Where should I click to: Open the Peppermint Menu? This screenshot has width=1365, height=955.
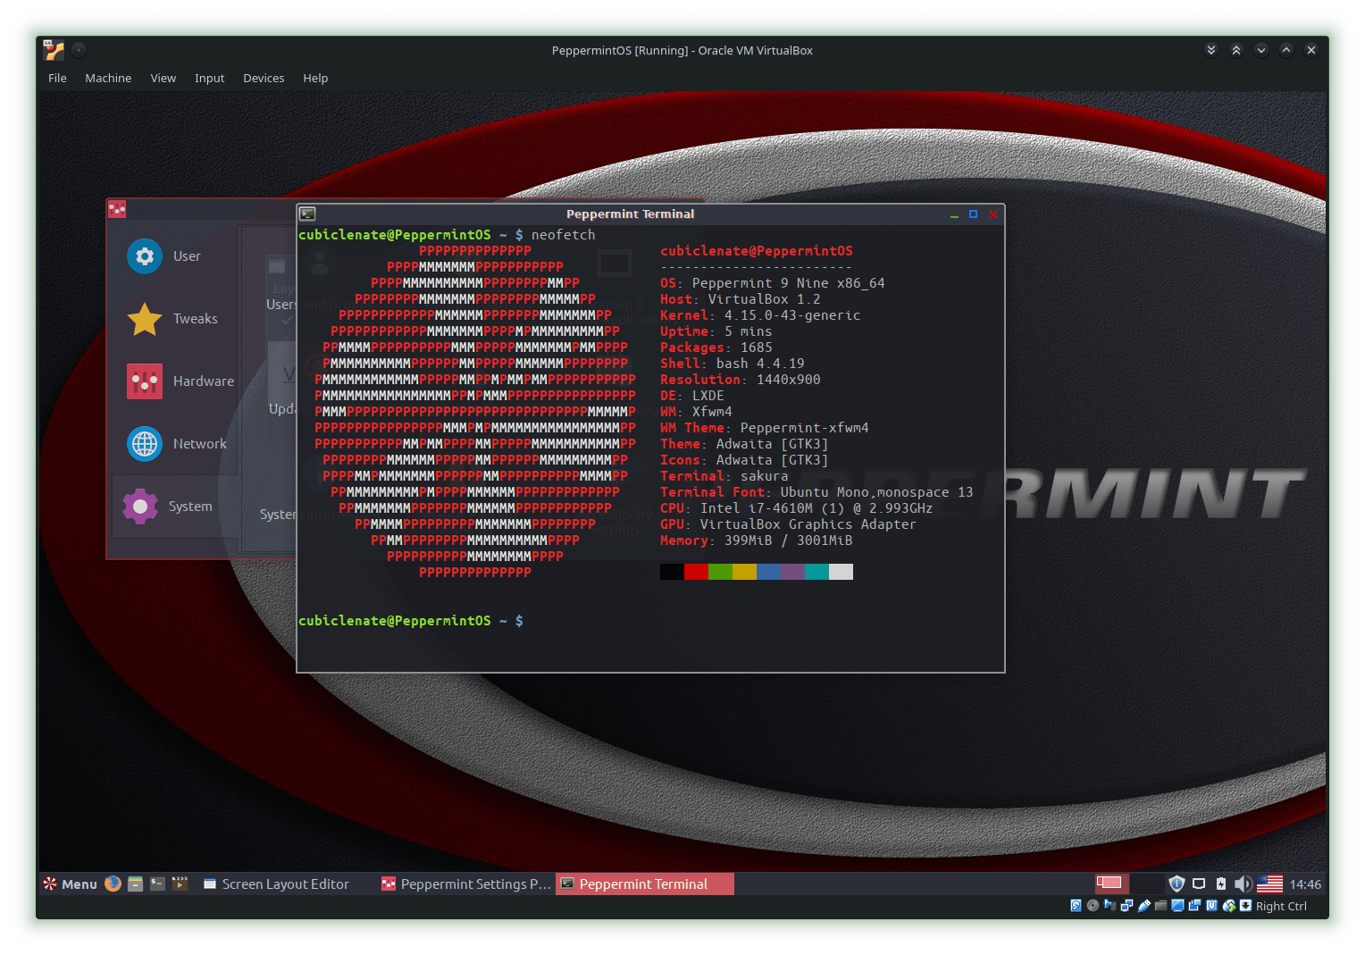point(70,884)
